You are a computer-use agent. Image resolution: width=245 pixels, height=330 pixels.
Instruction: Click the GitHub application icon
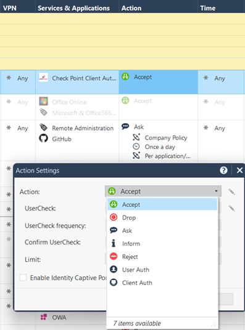[x=43, y=139]
